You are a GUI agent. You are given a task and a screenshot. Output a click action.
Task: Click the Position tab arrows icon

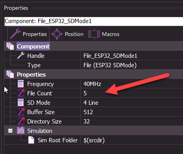(57, 34)
